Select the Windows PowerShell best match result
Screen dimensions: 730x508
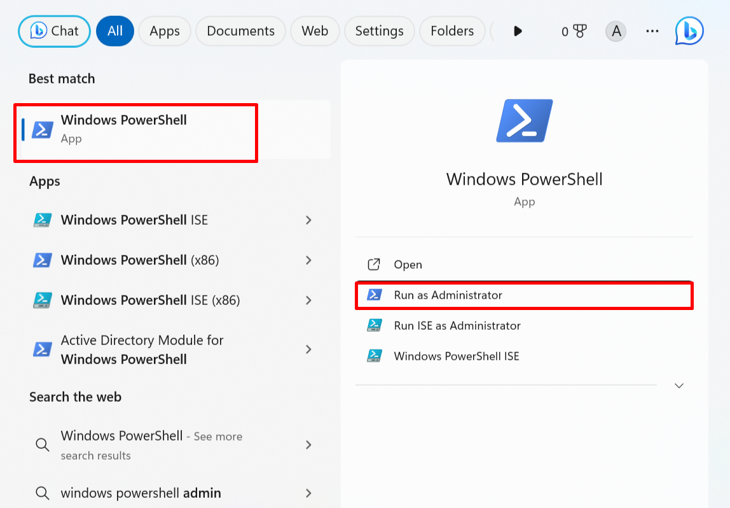coord(176,130)
